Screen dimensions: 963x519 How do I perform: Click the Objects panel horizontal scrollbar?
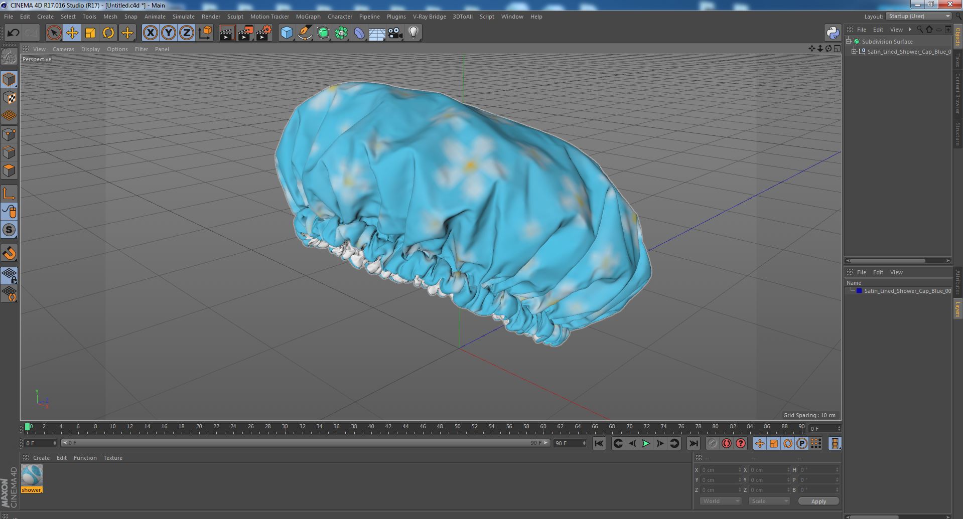[x=887, y=261]
